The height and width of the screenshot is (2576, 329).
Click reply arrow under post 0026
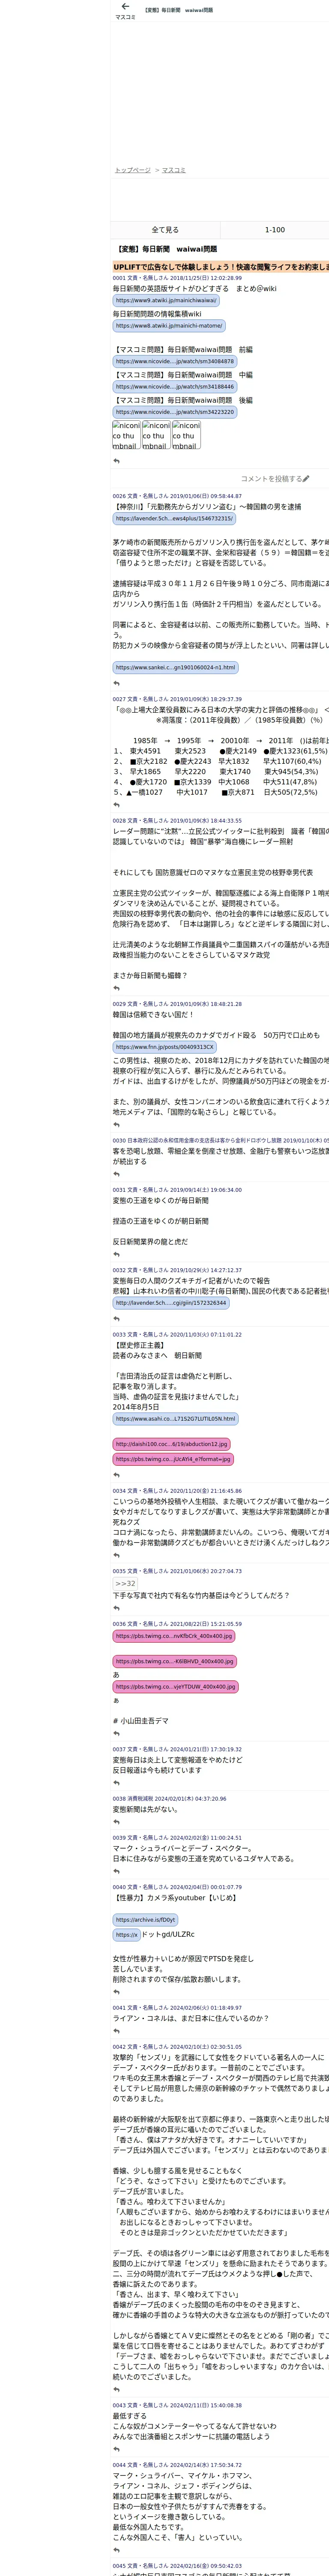[x=117, y=684]
